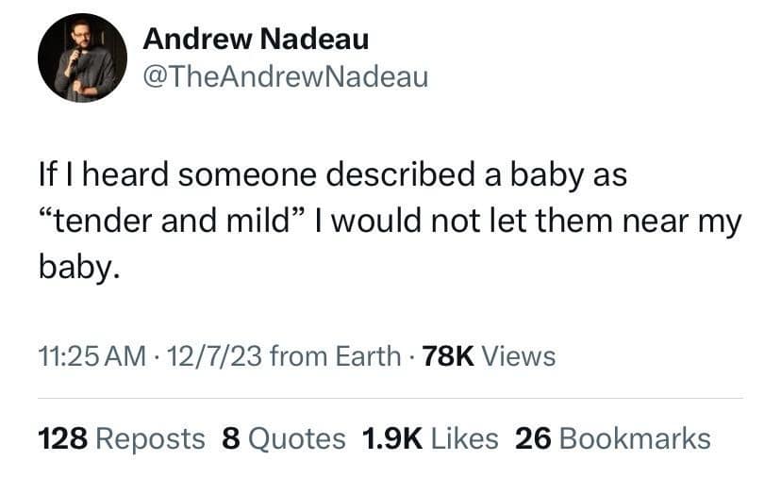This screenshot has width=781, height=477.
Task: Open Andrew Nadeau's profile picture
Action: pyautogui.click(x=82, y=58)
